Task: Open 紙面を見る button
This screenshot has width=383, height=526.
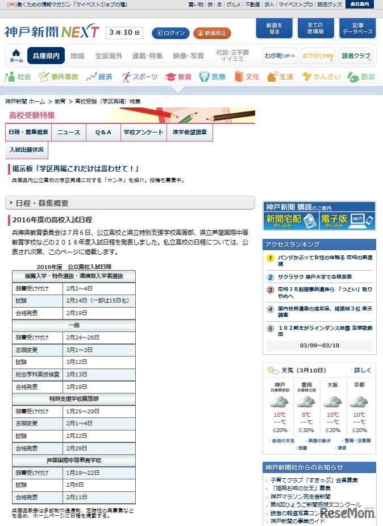Action: click(274, 28)
